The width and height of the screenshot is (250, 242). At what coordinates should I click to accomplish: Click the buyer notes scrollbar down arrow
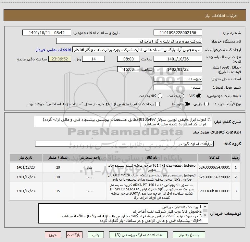(205, 215)
